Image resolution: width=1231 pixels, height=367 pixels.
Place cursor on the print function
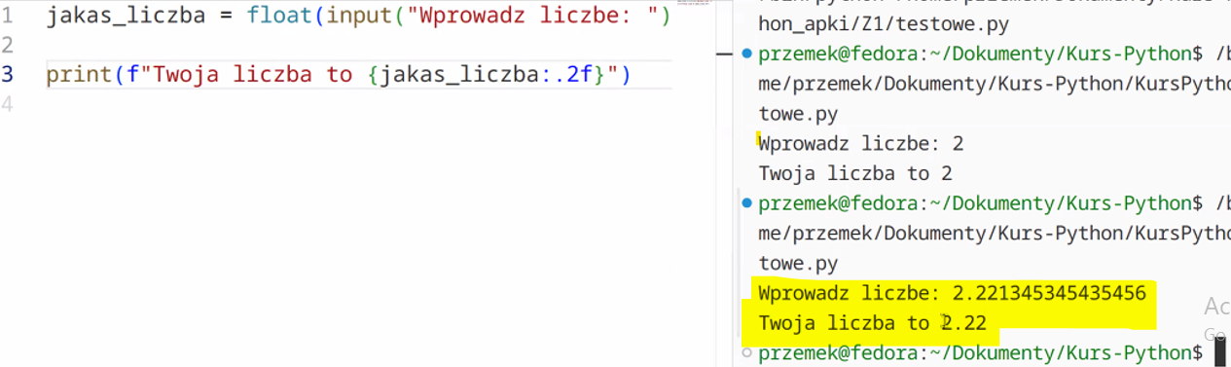tap(79, 74)
